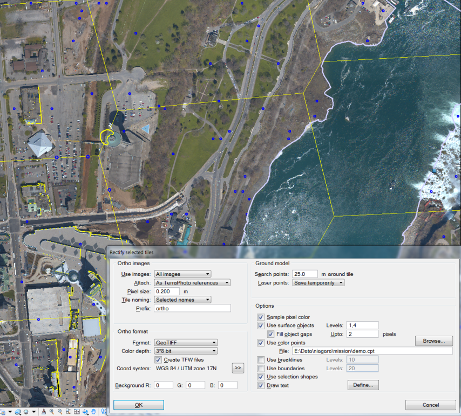Click the Upto pixels field
Image resolution: width=461 pixels, height=416 pixels.
pos(362,334)
